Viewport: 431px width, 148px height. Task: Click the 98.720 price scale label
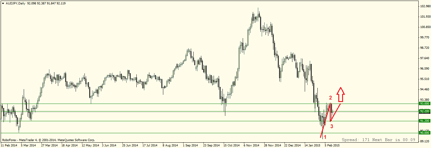point(425,48)
